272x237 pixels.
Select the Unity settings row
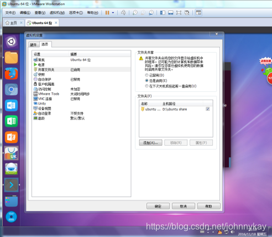click(81, 104)
